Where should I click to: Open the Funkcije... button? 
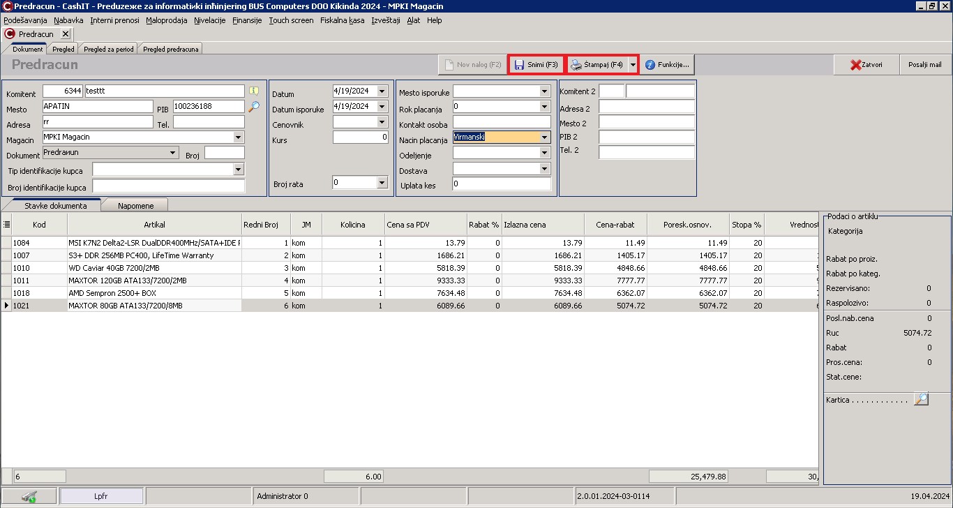point(667,65)
